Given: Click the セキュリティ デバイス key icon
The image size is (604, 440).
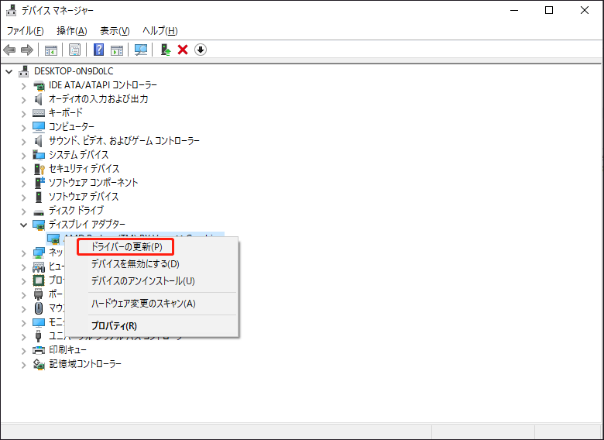Looking at the screenshot, I should pos(39,169).
